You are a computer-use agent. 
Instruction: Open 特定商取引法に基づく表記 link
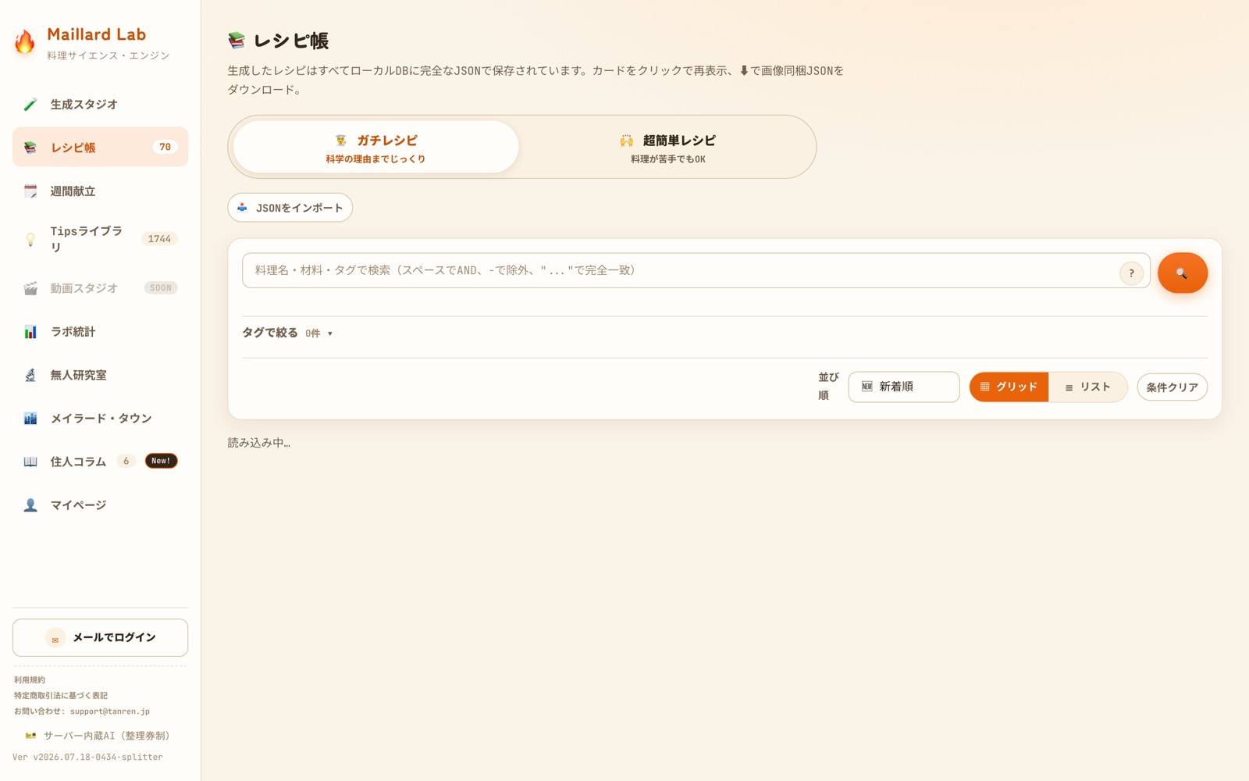[61, 696]
